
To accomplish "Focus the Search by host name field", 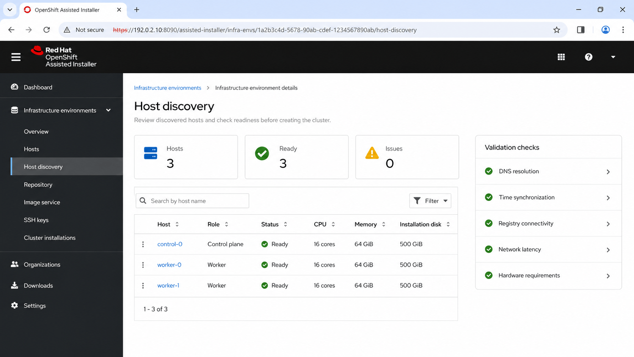I will tap(192, 201).
